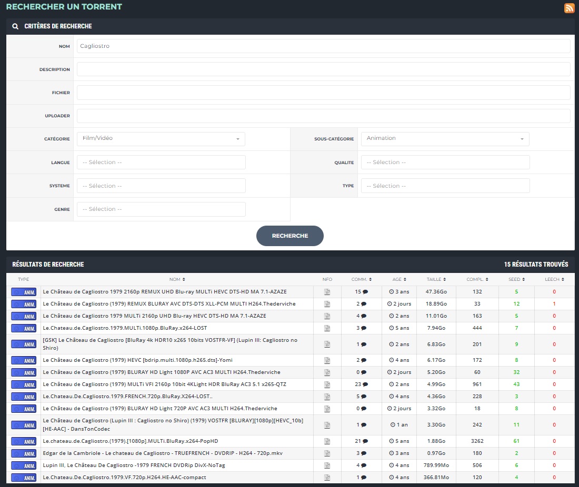Open the 2160p REMUX UHD 47.36Go AZAZE torrent

[x=165, y=291]
